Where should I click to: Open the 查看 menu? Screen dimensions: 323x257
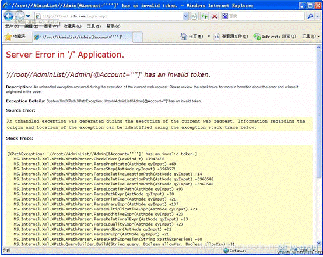click(51, 26)
